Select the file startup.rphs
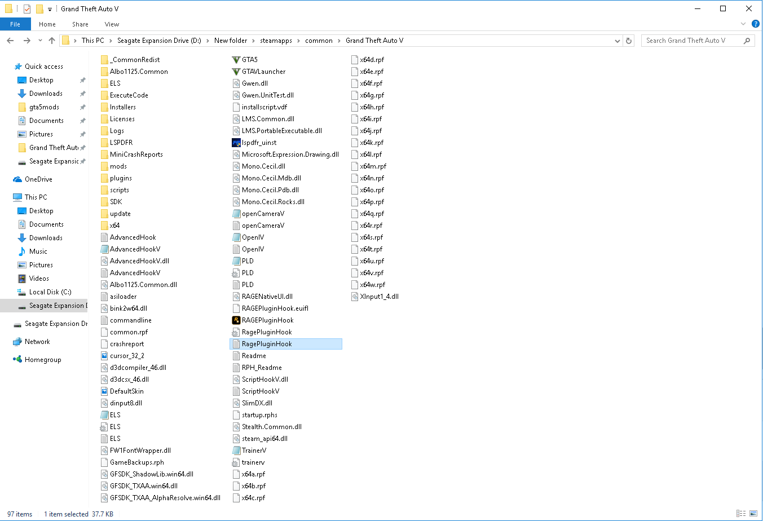 [255, 415]
